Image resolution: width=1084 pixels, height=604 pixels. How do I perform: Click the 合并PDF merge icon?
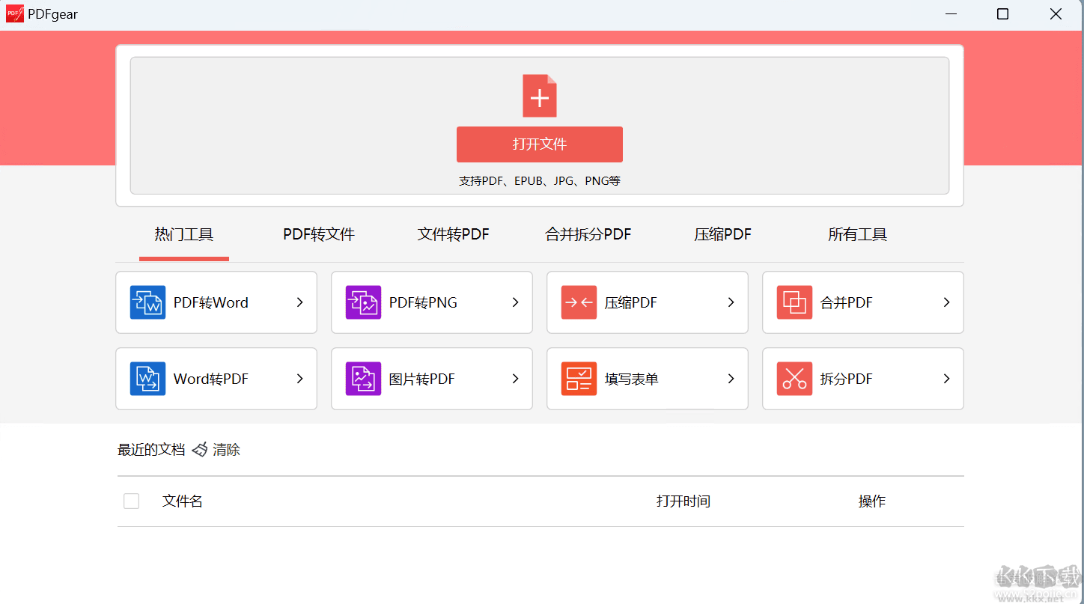click(794, 302)
